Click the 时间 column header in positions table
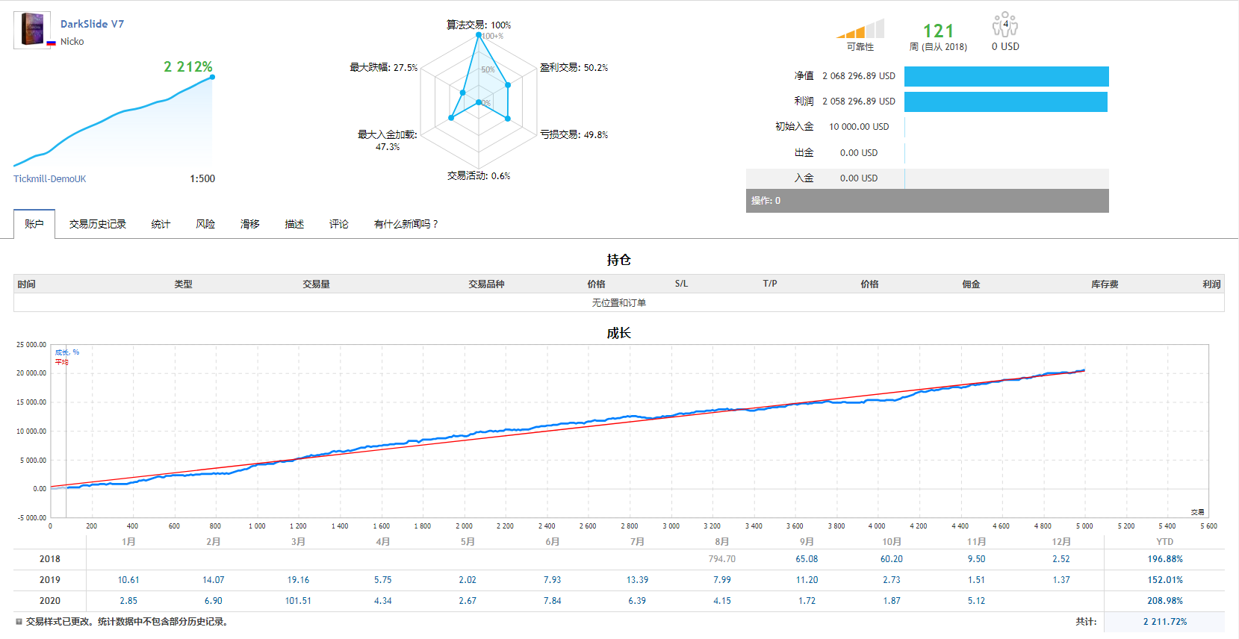The height and width of the screenshot is (639, 1239). pos(27,284)
